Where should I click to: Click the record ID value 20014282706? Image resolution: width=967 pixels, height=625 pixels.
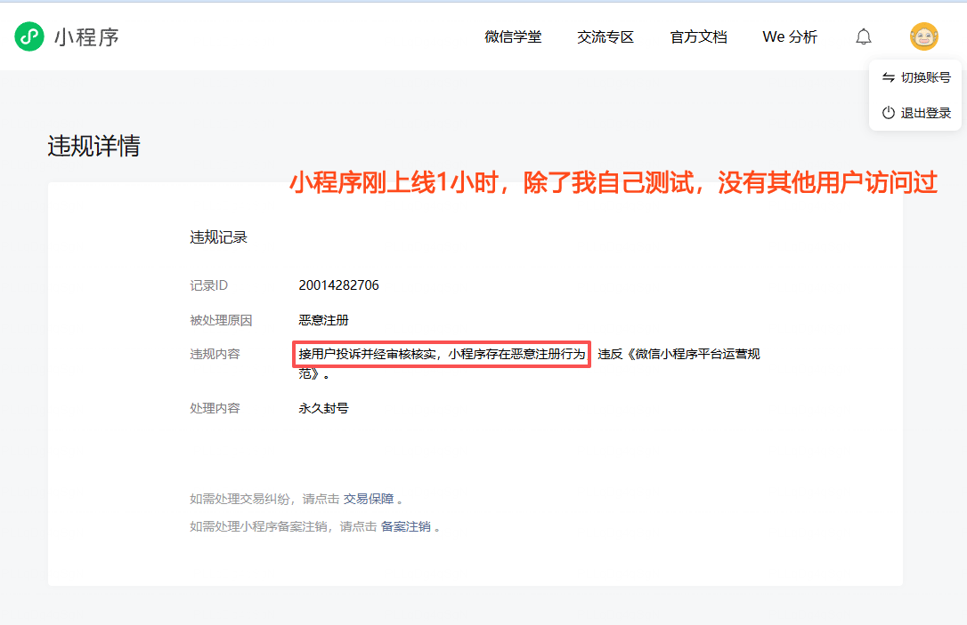(x=338, y=285)
